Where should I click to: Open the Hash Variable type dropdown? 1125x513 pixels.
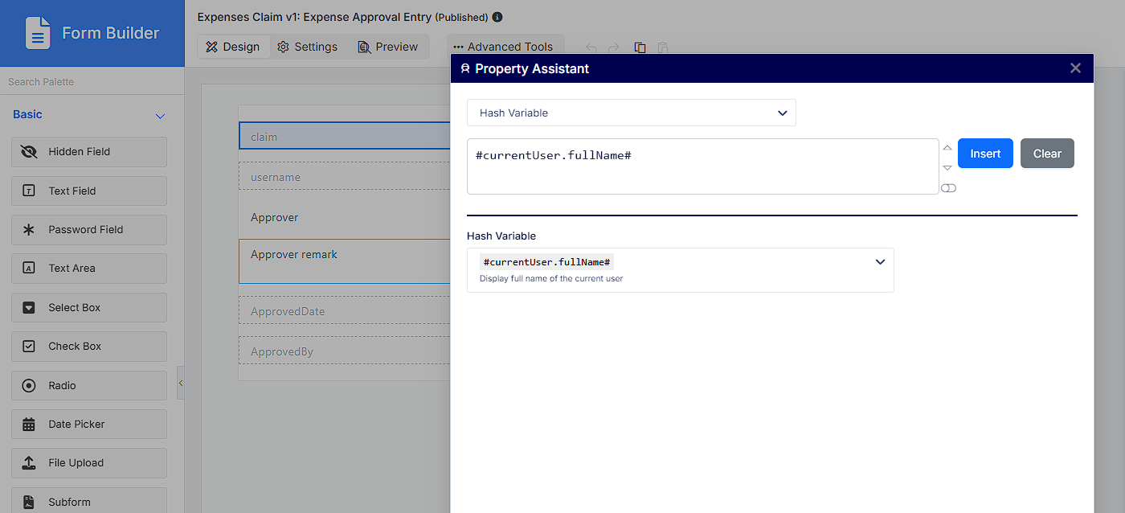(x=632, y=113)
